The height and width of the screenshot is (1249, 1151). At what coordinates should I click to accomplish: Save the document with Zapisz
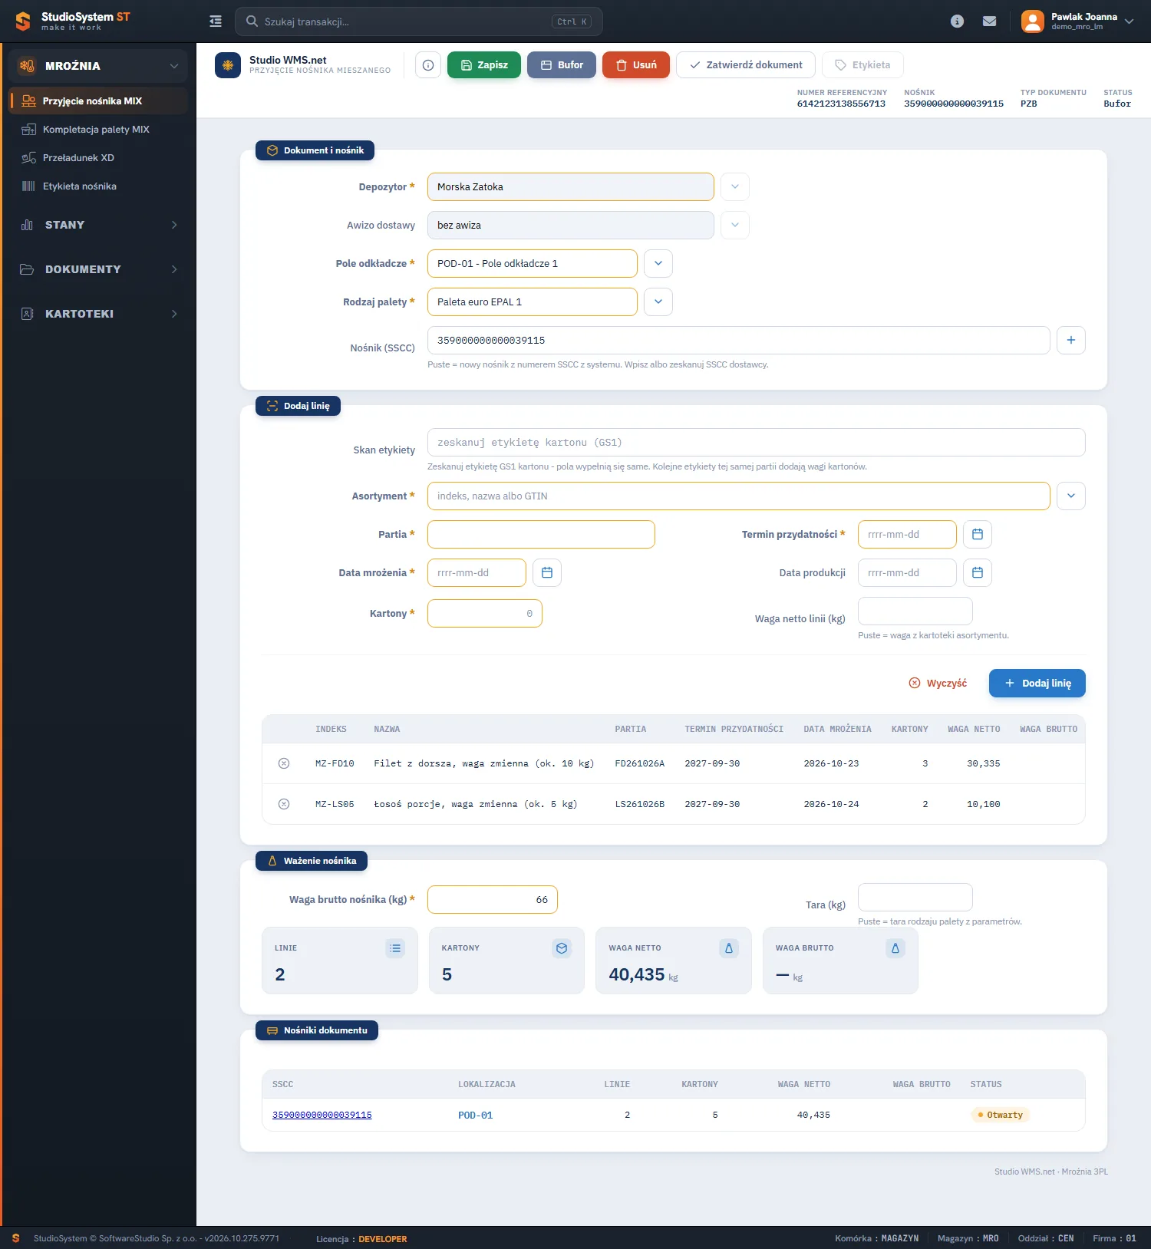point(484,65)
